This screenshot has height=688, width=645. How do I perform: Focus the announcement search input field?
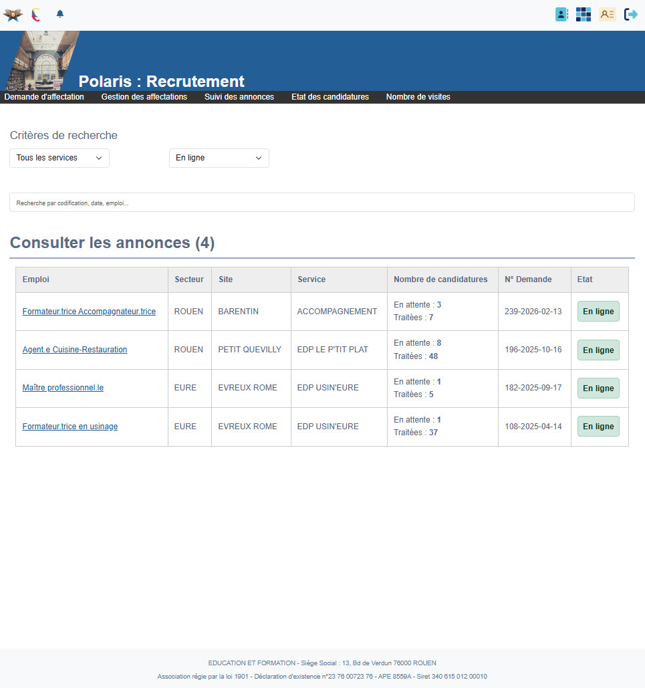pyautogui.click(x=321, y=203)
